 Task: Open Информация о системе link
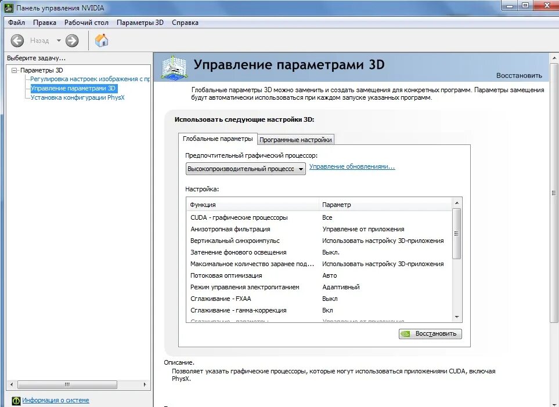pyautogui.click(x=56, y=400)
